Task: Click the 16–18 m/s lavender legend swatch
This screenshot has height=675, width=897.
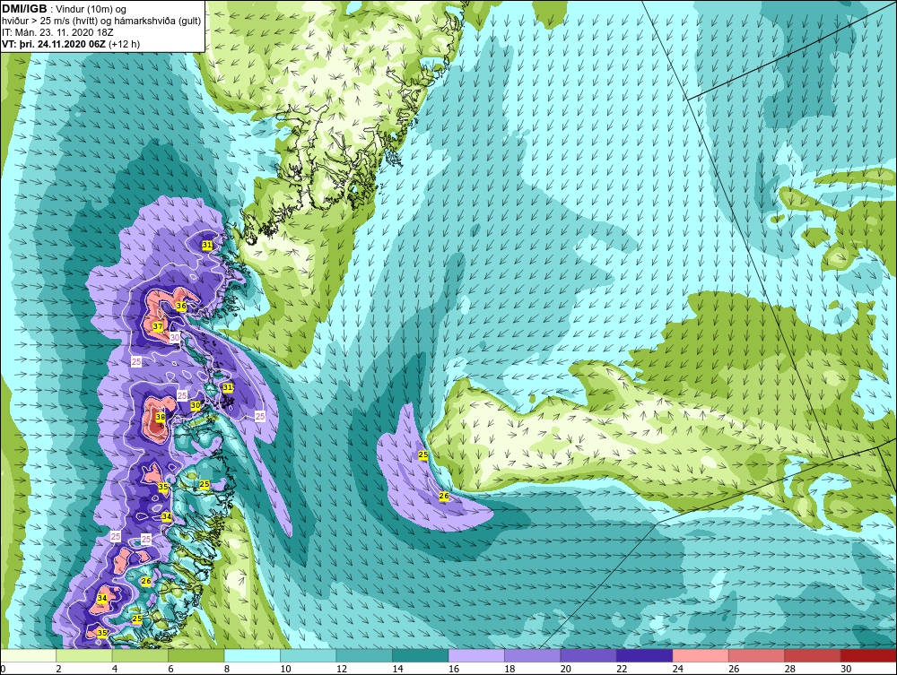Action: tap(476, 655)
